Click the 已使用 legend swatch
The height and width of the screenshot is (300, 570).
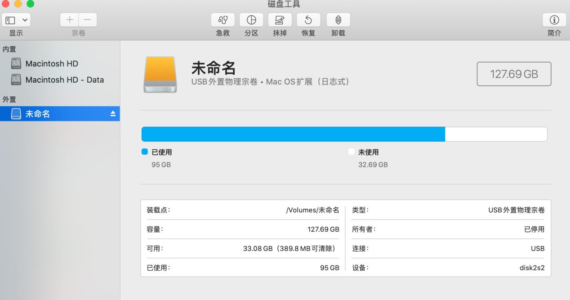tap(144, 152)
